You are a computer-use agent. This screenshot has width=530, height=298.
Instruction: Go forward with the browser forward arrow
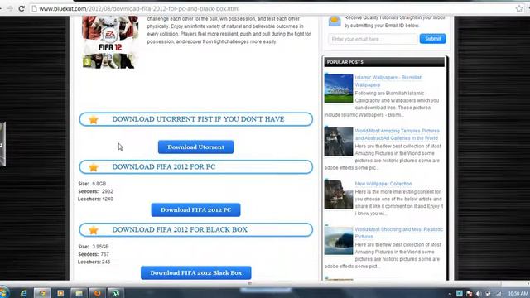click(x=10, y=8)
